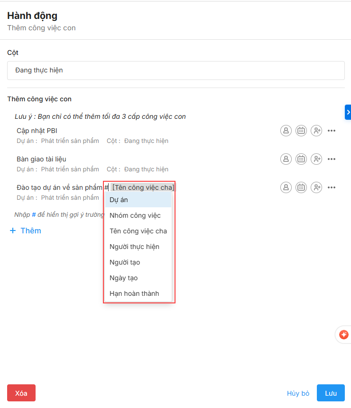Open the Cột column dropdown field
The width and height of the screenshot is (351, 408).
point(175,71)
